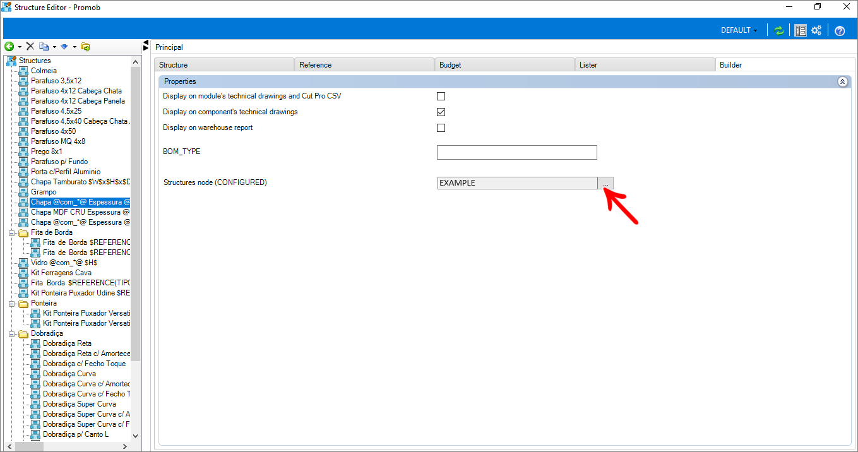Select Parafuso 4,5x25 item
858x452 pixels.
[56, 111]
